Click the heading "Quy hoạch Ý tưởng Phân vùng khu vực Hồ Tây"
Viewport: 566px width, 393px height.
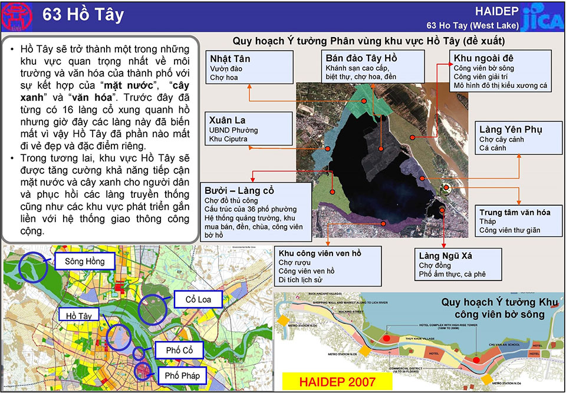coord(347,41)
